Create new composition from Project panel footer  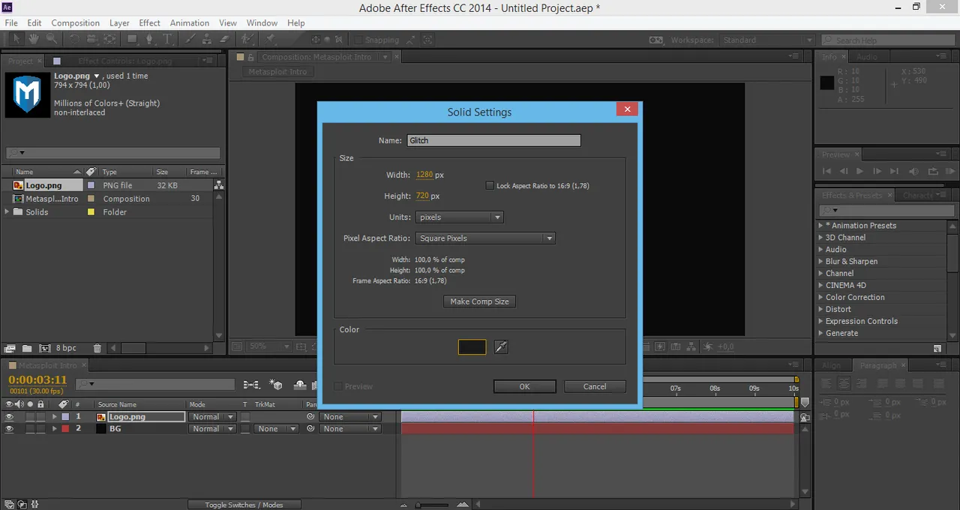pyautogui.click(x=44, y=348)
